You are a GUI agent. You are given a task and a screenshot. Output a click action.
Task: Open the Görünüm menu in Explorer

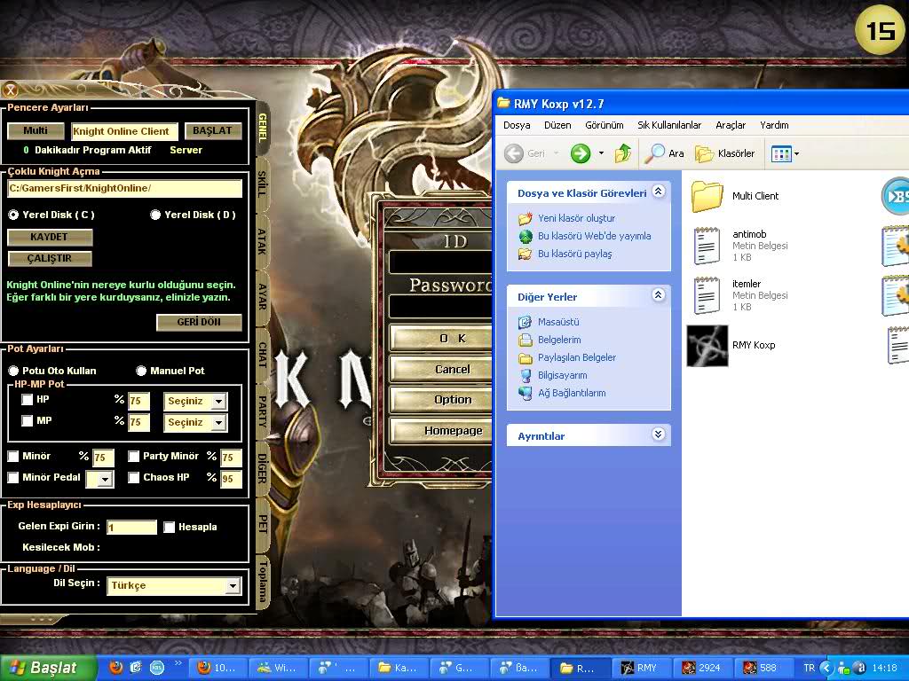(x=604, y=125)
